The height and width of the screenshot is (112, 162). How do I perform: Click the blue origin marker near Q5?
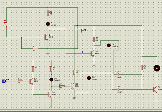tap(82, 52)
